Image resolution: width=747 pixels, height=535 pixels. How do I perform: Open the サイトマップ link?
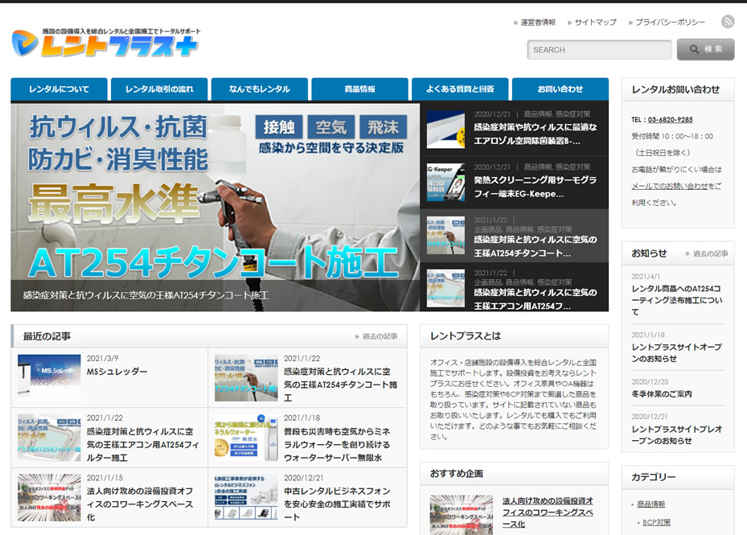tap(595, 23)
